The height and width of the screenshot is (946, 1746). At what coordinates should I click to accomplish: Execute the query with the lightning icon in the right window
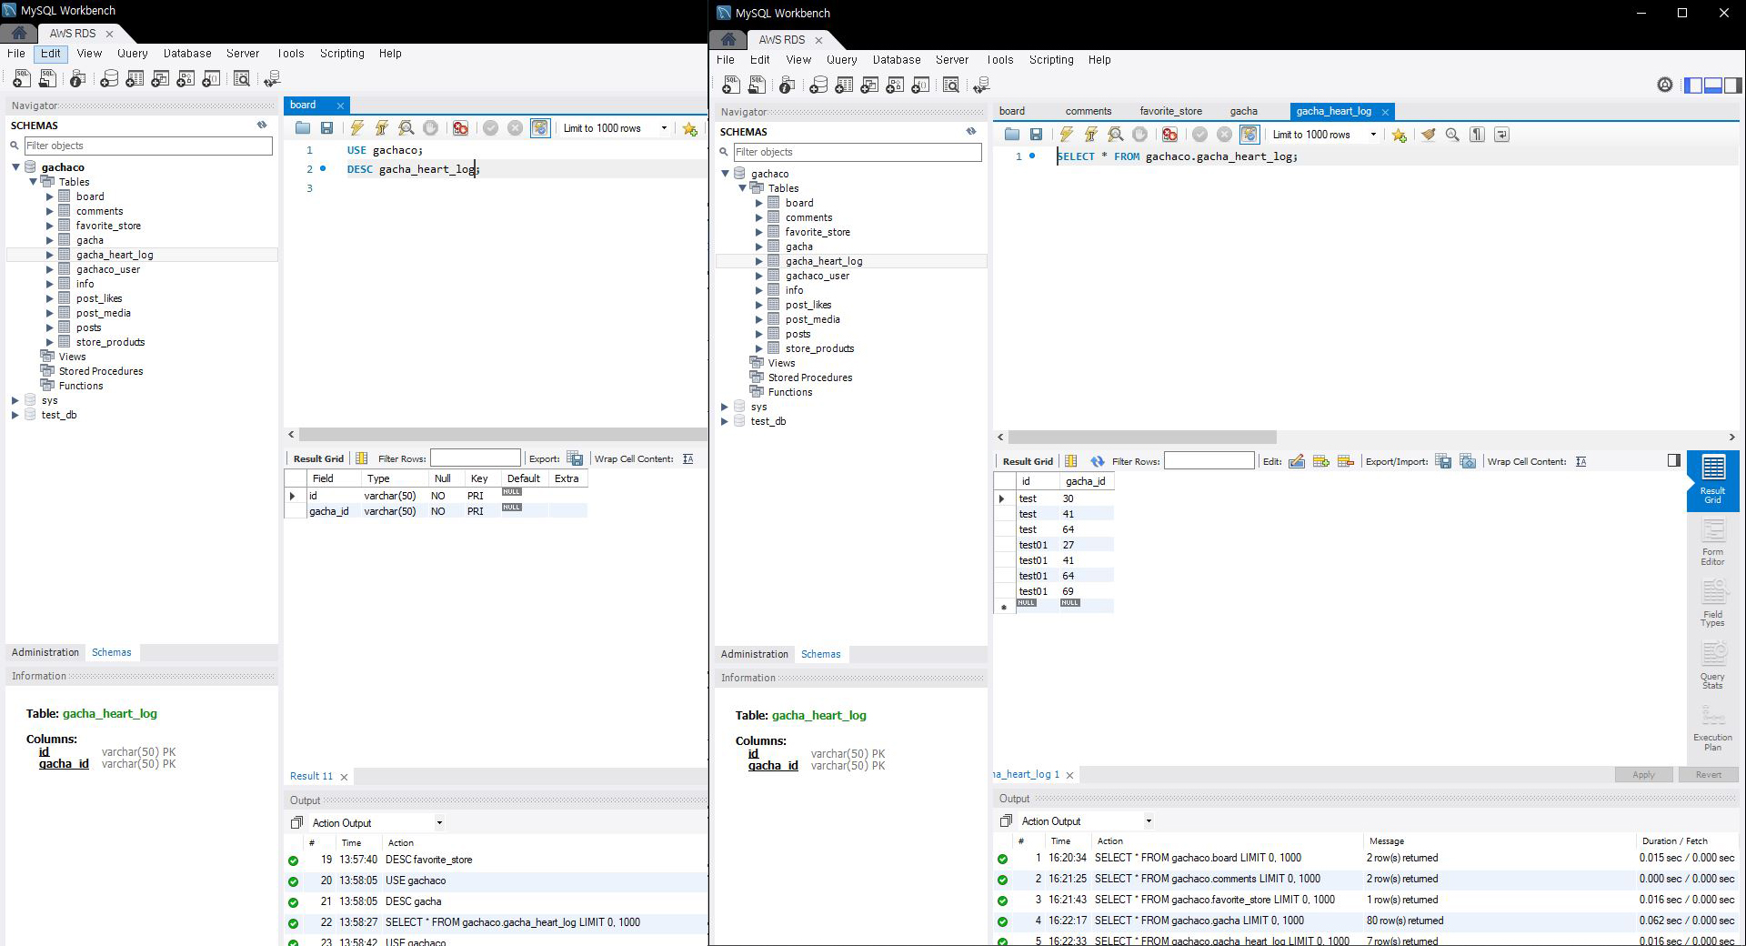tap(1066, 135)
